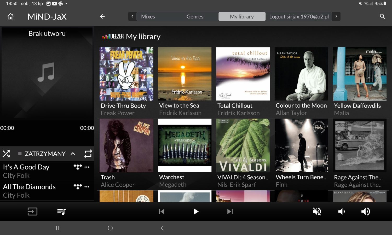Click the status bar clock 14:50

pos(12,4)
